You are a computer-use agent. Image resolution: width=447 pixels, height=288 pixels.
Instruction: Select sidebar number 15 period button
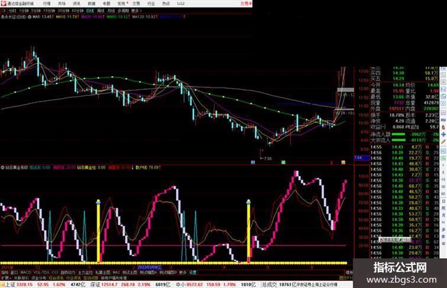click(443, 179)
